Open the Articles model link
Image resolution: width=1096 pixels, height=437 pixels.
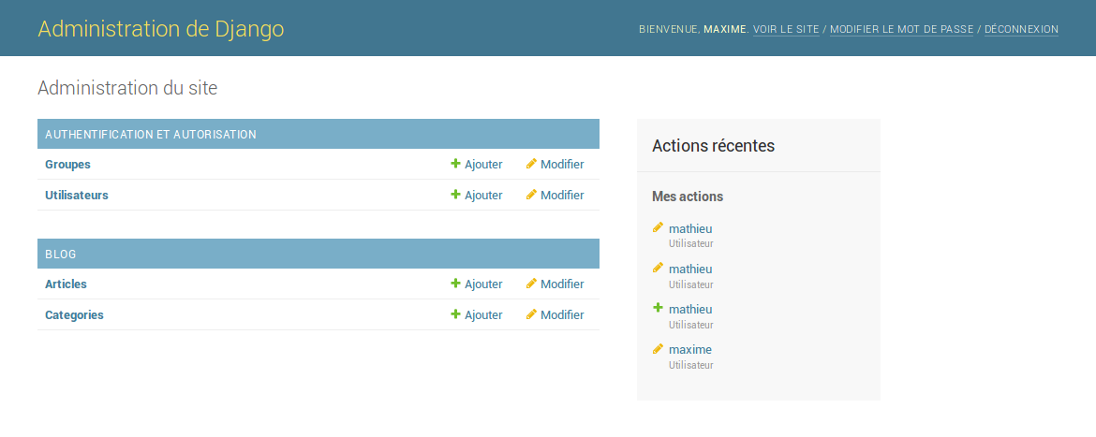(66, 284)
